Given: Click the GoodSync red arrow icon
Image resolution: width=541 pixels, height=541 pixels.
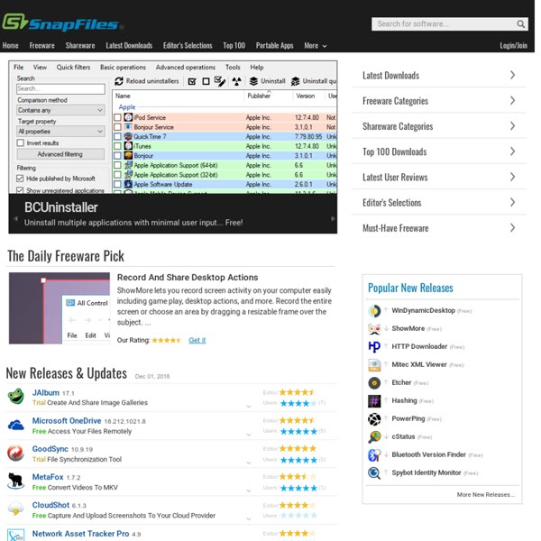Looking at the screenshot, I should pyautogui.click(x=15, y=453).
